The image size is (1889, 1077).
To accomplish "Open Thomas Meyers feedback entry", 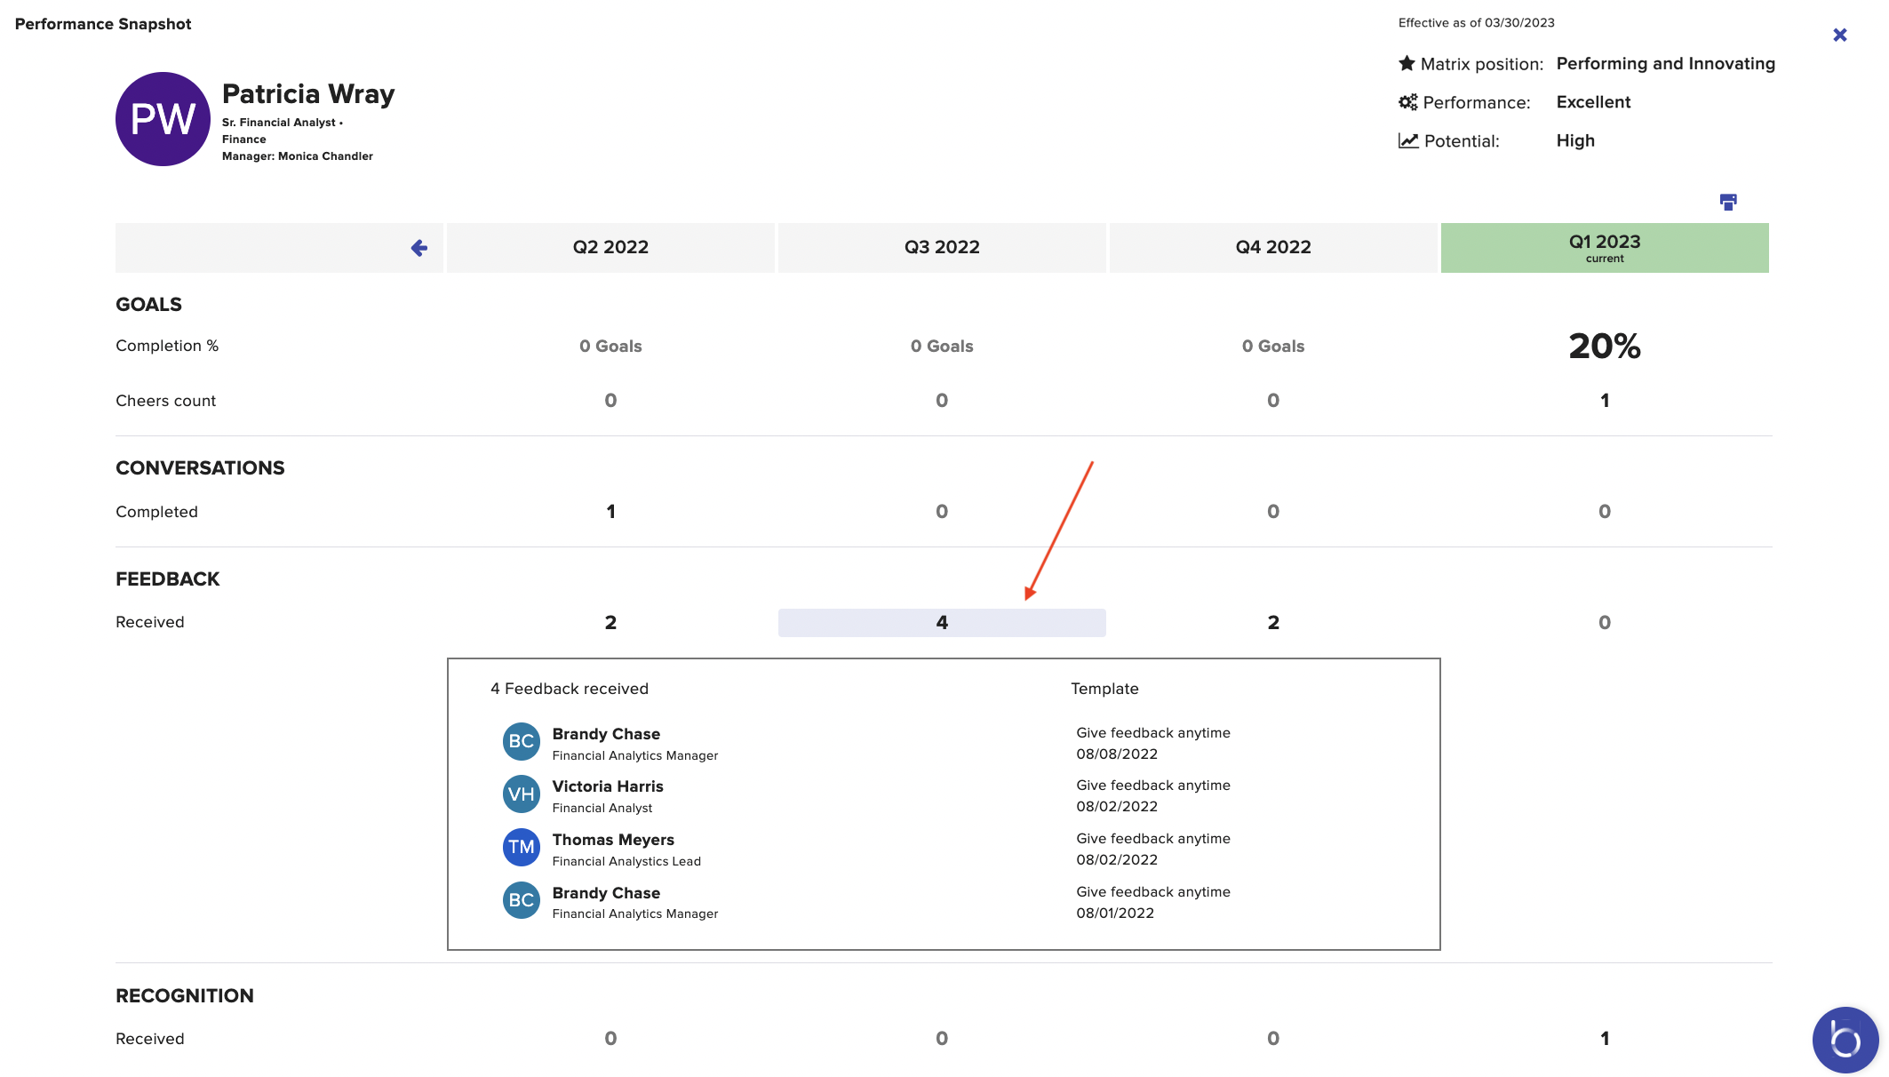I will point(613,840).
